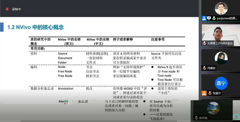Click the green microphone icon for yaojunwei
Image resolution: width=240 pixels, height=122 pixels.
coord(214,18)
